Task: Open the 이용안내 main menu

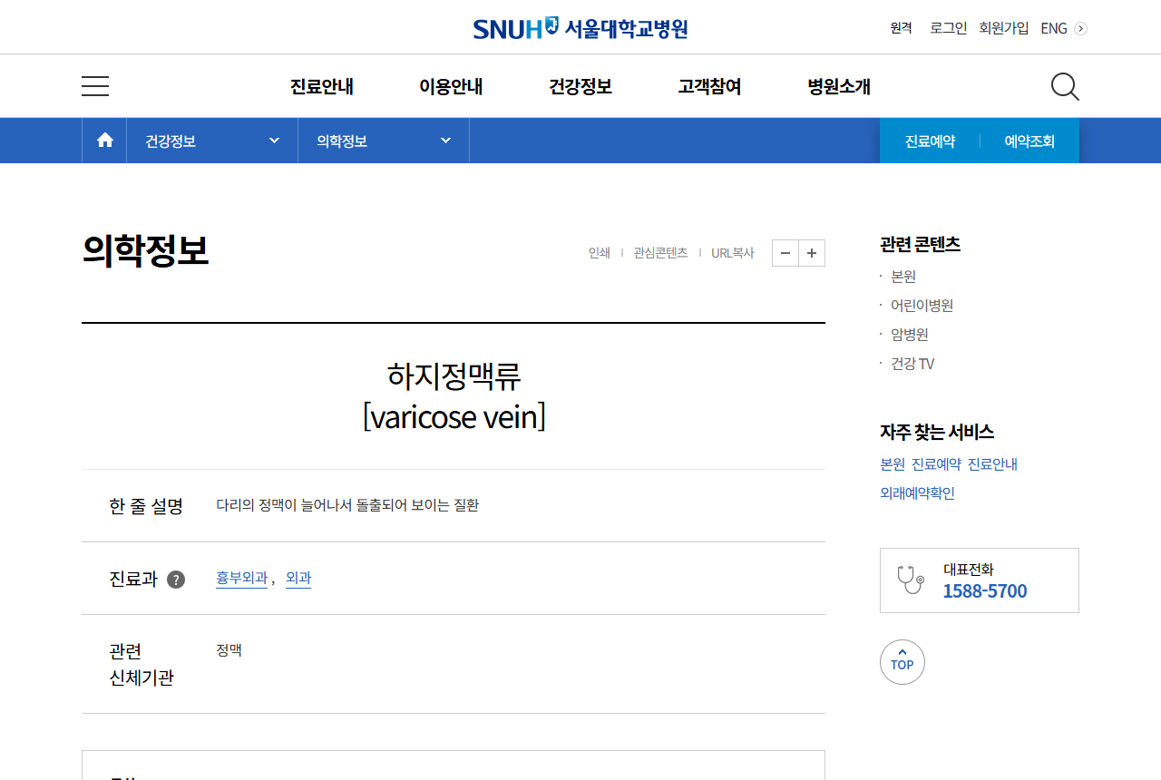Action: click(x=451, y=86)
